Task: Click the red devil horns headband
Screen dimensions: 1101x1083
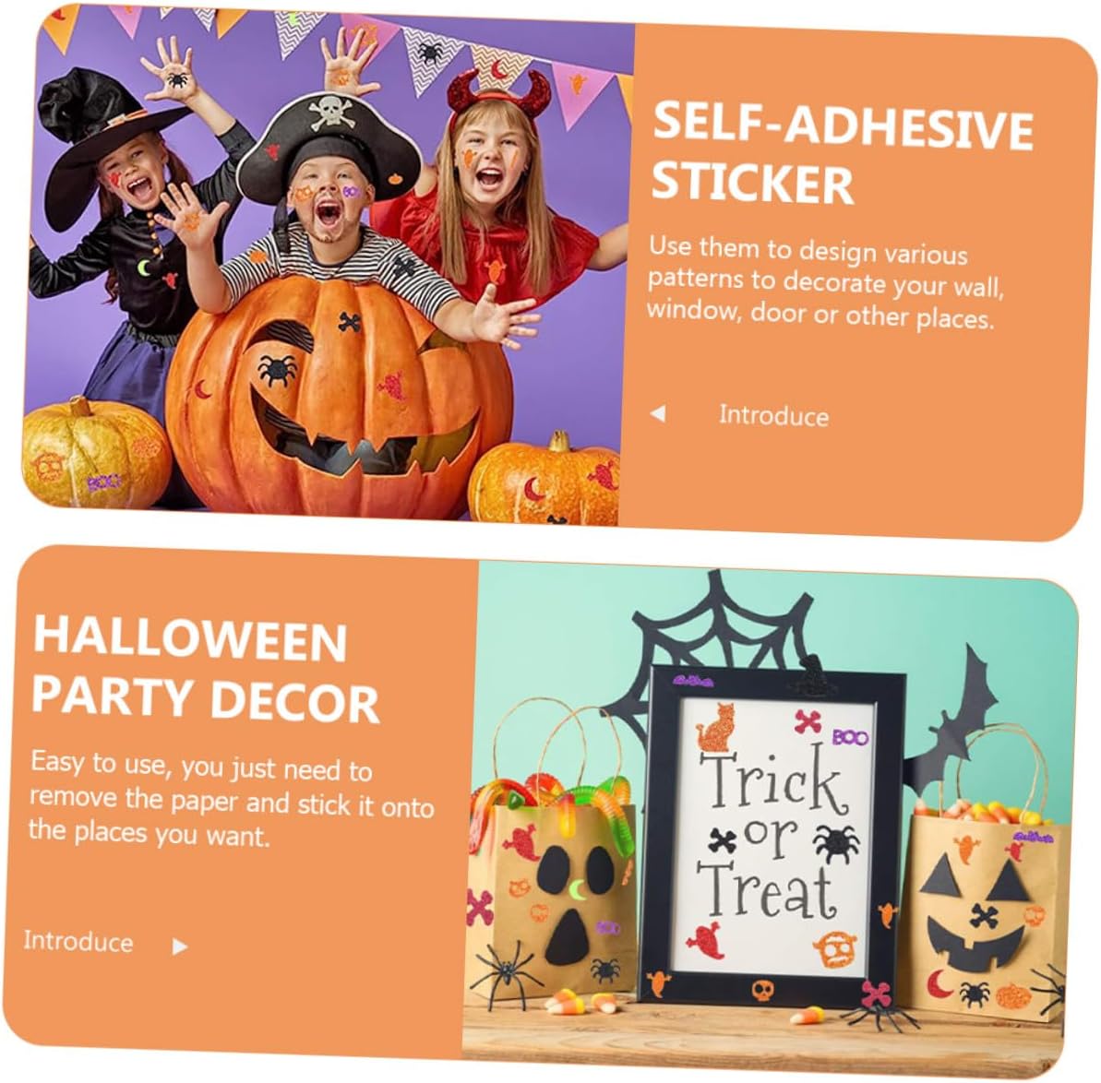Action: point(499,91)
